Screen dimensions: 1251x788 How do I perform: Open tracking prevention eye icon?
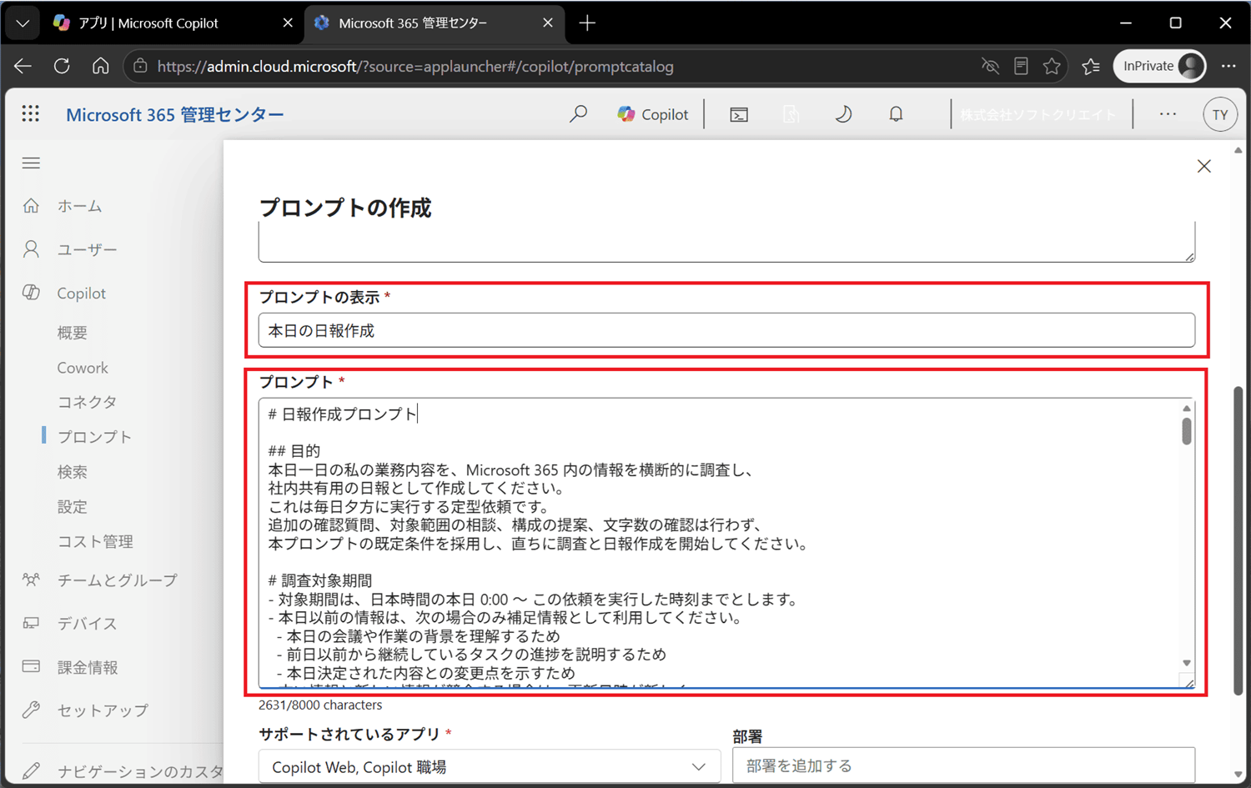(x=990, y=66)
